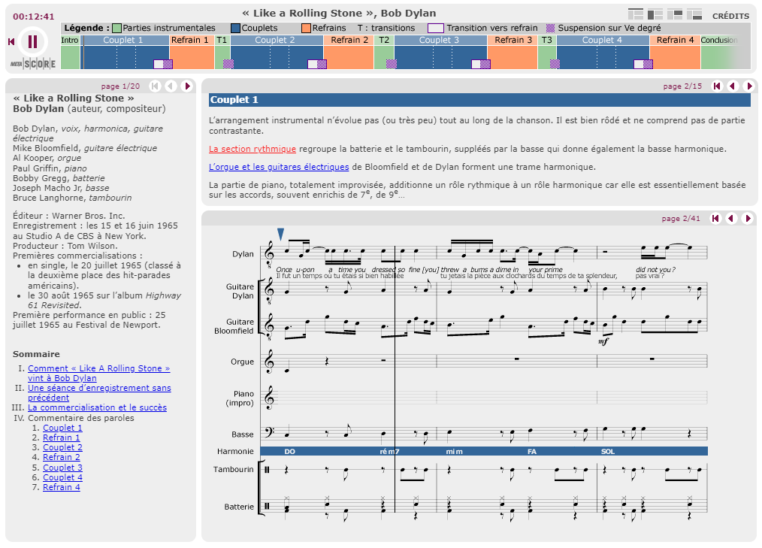Screen dimensions: 762x548
Task: Click the transition-to-refrain marker in Couplet 3
Action: (x=481, y=64)
